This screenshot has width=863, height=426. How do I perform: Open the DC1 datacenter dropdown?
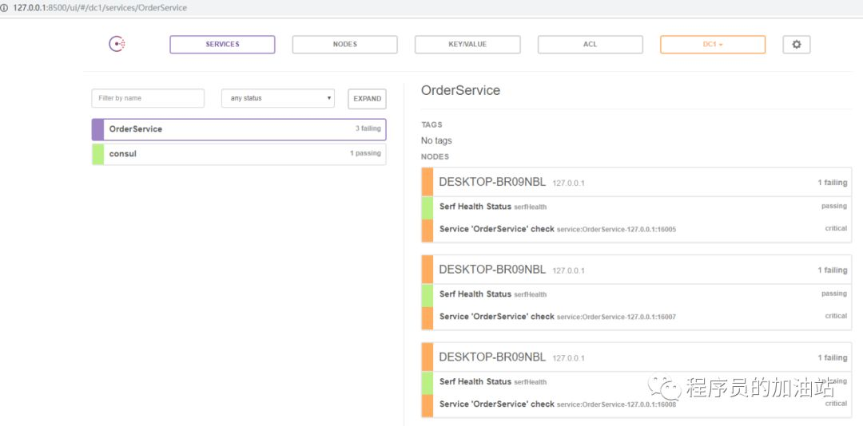713,45
